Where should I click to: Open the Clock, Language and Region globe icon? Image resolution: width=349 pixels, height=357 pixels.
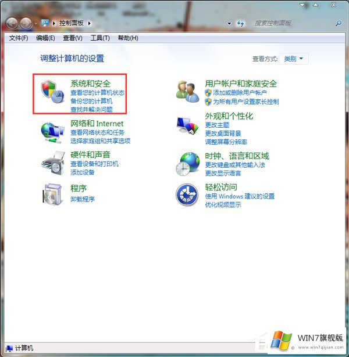coord(188,164)
